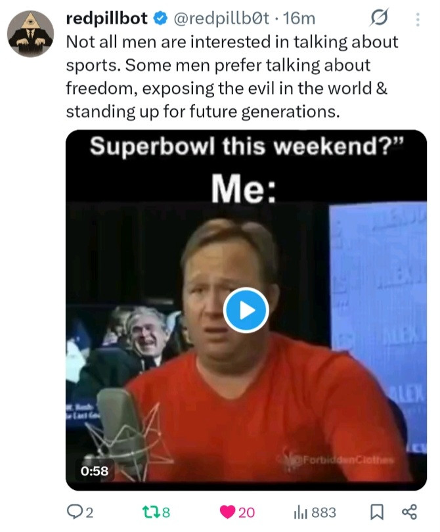The width and height of the screenshot is (440, 532).
Task: Open the redpillbot profile avatar
Action: pyautogui.click(x=30, y=33)
